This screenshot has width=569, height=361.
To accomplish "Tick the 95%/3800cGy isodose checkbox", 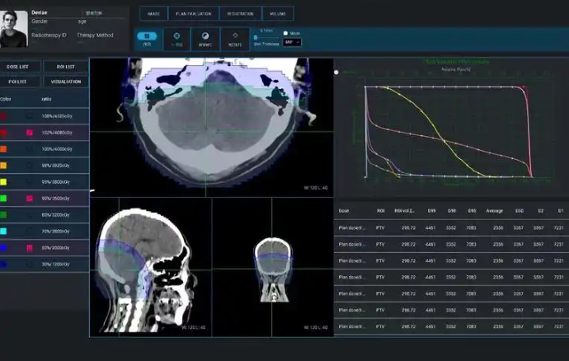I will click(30, 182).
